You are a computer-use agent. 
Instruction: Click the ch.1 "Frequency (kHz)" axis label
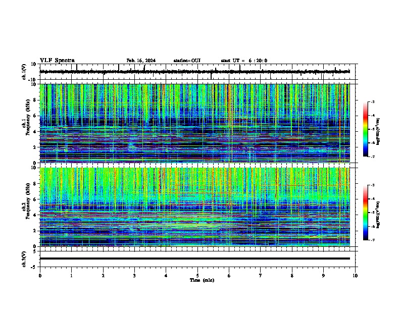pos(28,117)
